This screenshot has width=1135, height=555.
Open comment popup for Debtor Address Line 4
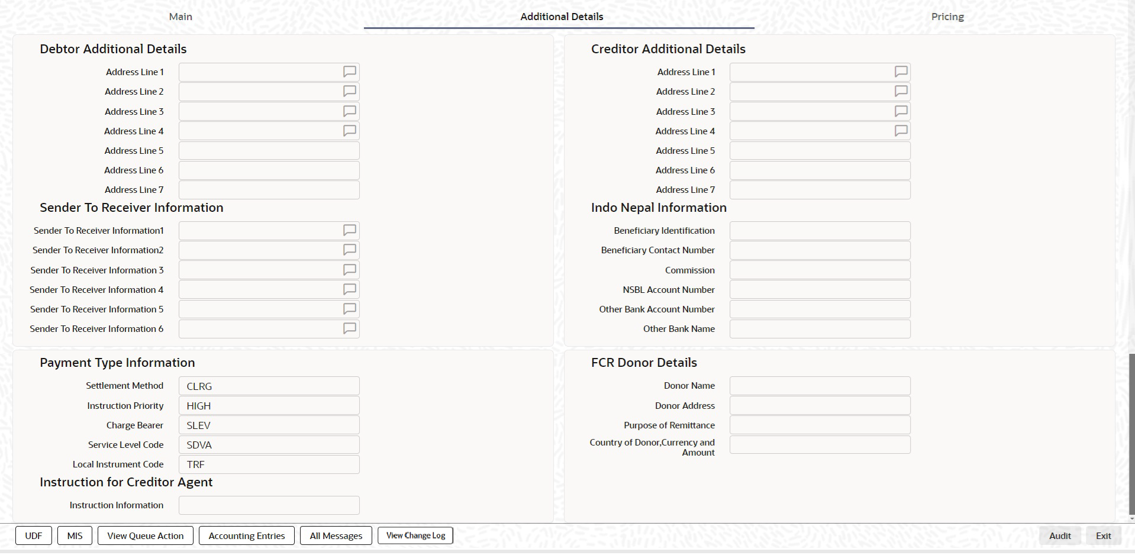point(350,131)
